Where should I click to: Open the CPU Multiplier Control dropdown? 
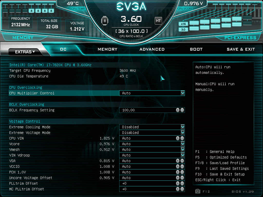point(152,93)
